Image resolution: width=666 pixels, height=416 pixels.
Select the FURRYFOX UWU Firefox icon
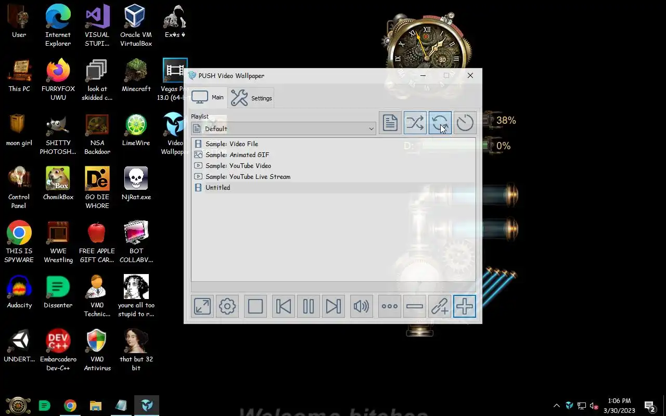point(58,80)
